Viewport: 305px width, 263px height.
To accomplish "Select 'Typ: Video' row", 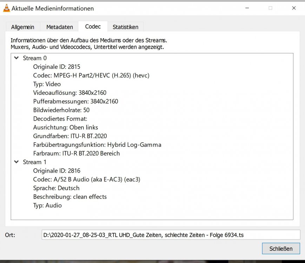I will point(47,84).
